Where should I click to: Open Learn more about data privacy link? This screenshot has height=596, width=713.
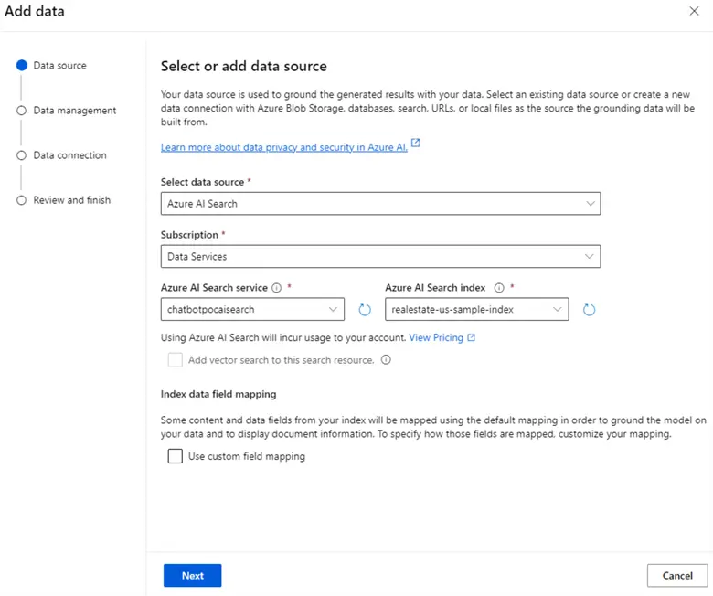coord(283,147)
